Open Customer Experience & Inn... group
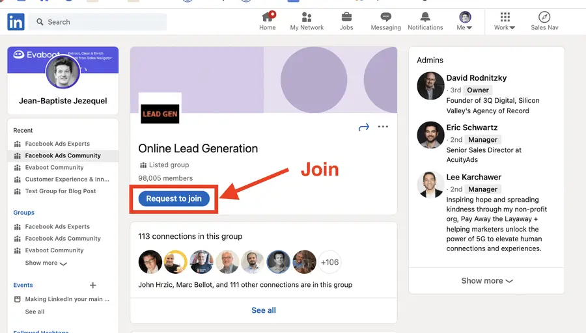Image resolution: width=586 pixels, height=333 pixels. [x=67, y=180]
